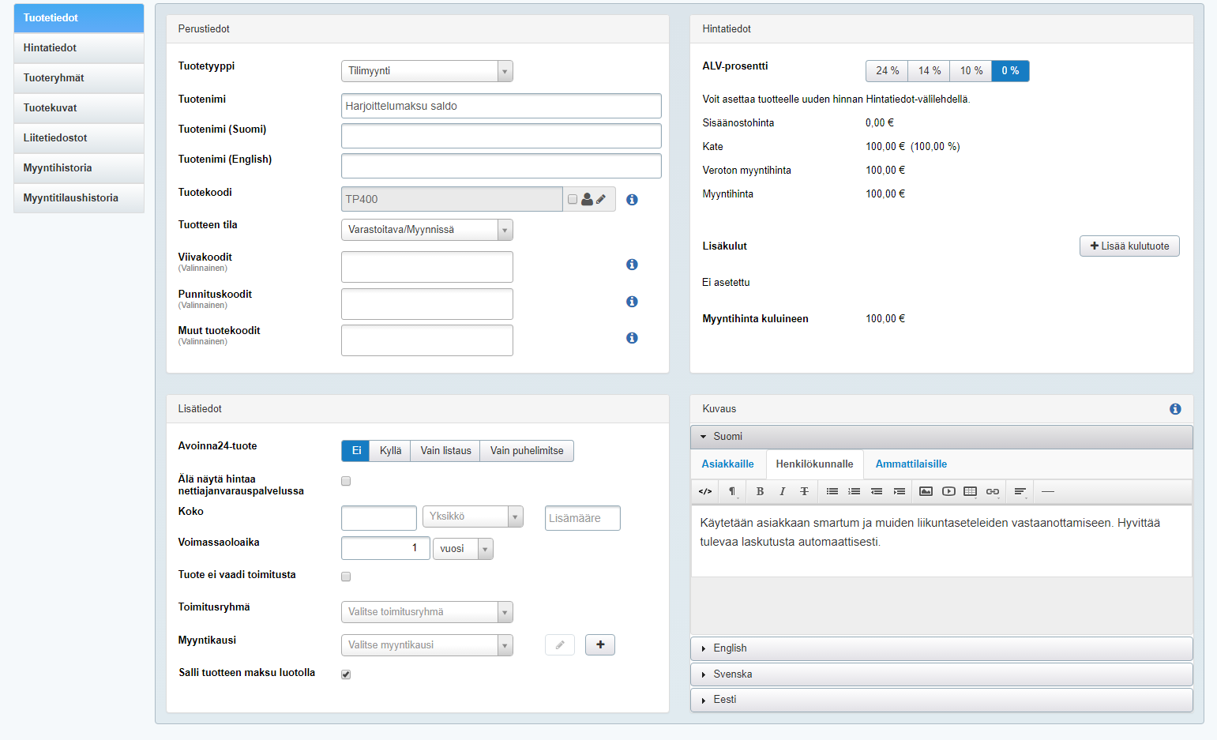Screen dimensions: 1217x740
Task: Insert a numbered list in the editor
Action: tap(854, 491)
